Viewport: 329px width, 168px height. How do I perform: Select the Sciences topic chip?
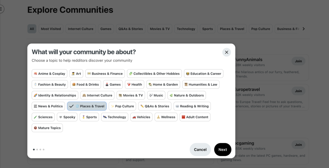(43, 117)
